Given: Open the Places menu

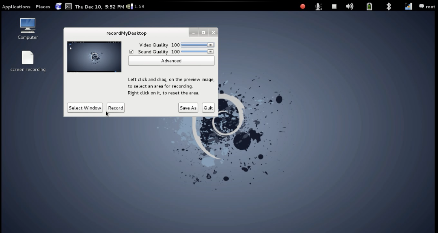Looking at the screenshot, I should coord(43,6).
